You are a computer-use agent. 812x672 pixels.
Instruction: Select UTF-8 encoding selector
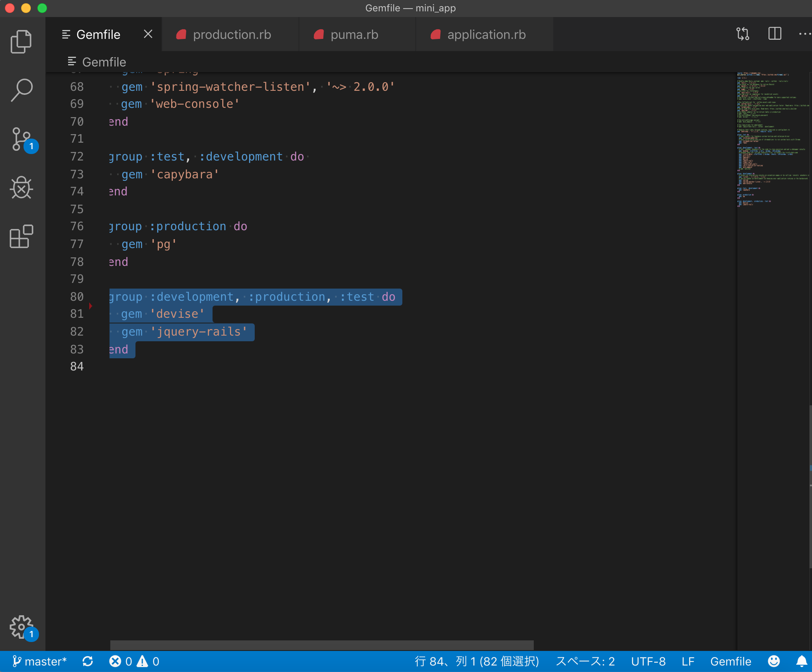[x=648, y=661]
